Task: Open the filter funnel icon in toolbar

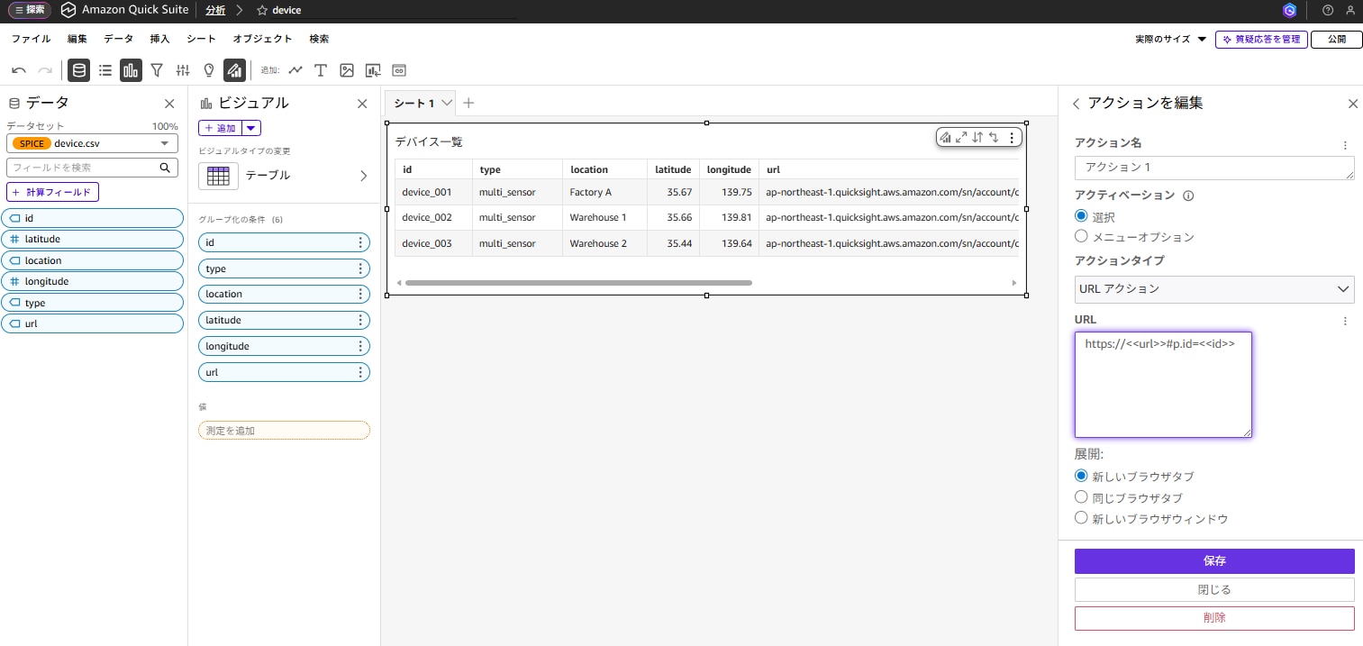Action: (x=157, y=70)
